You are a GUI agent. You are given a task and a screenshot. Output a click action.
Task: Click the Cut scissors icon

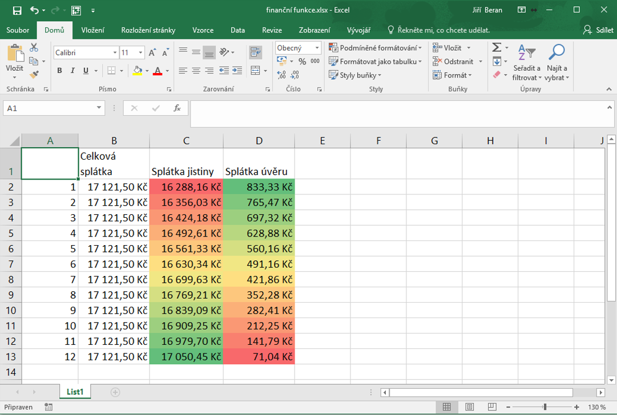pyautogui.click(x=34, y=47)
